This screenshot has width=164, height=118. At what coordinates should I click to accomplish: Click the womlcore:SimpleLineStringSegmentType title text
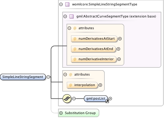(x=105, y=5)
